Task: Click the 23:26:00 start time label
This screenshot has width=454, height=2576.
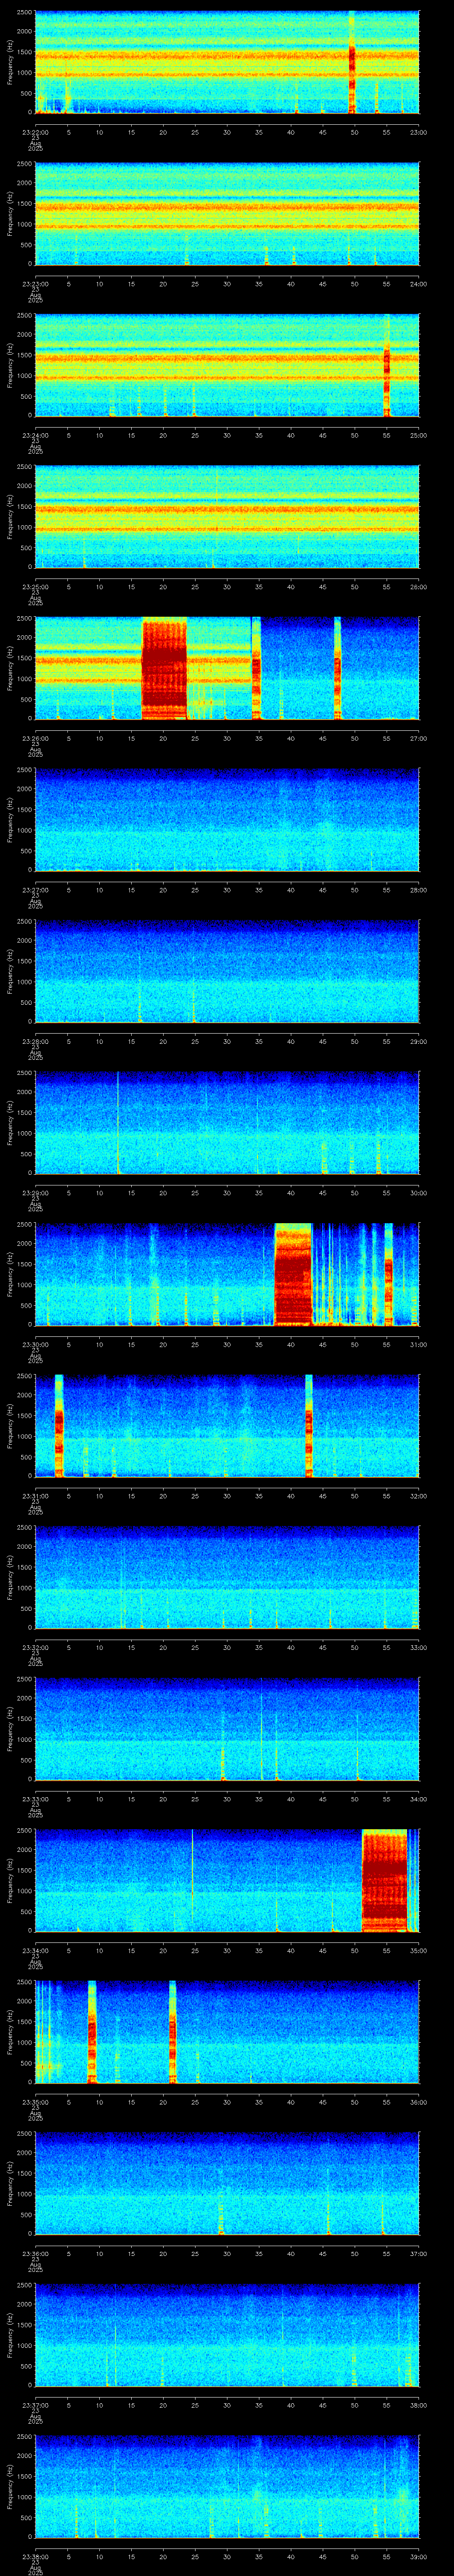Action: point(35,739)
